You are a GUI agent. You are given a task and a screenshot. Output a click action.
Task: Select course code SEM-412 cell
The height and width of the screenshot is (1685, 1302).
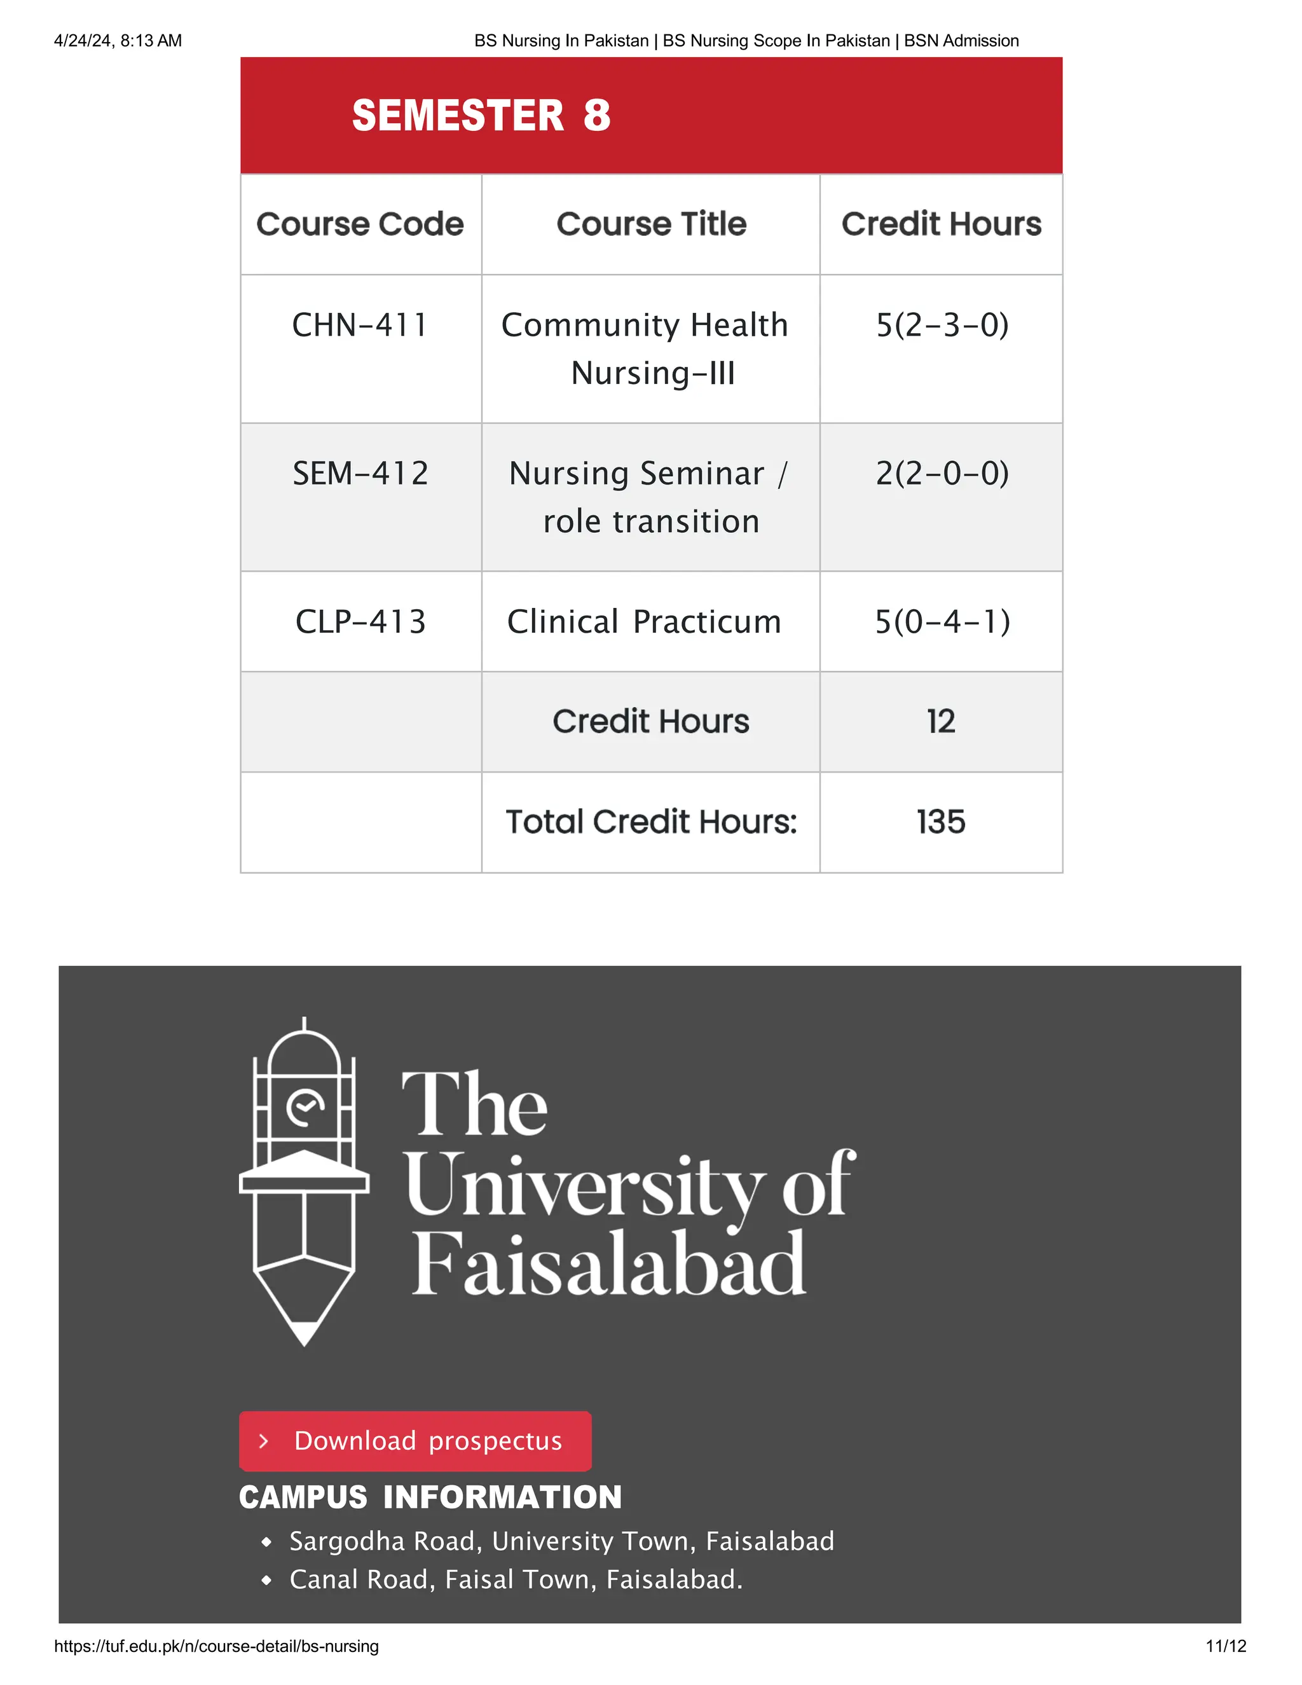(x=360, y=497)
